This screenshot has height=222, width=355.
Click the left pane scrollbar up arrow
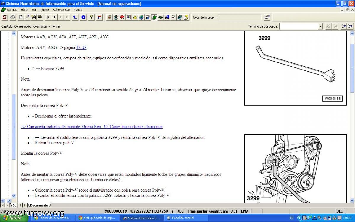coord(14,34)
